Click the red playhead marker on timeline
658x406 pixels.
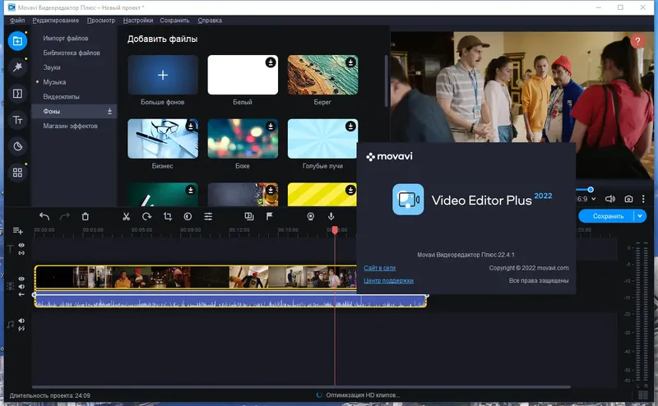click(x=335, y=230)
